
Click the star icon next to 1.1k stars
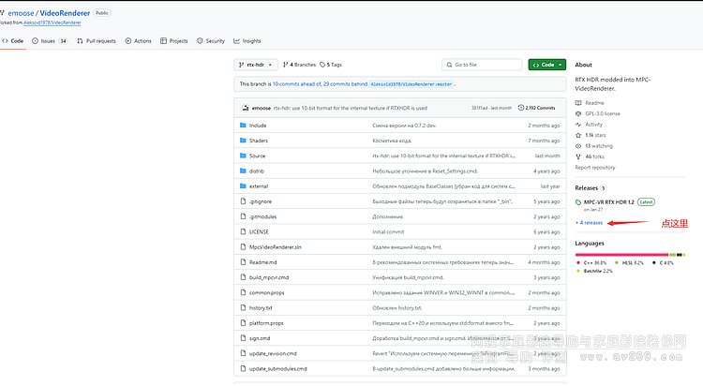point(578,135)
